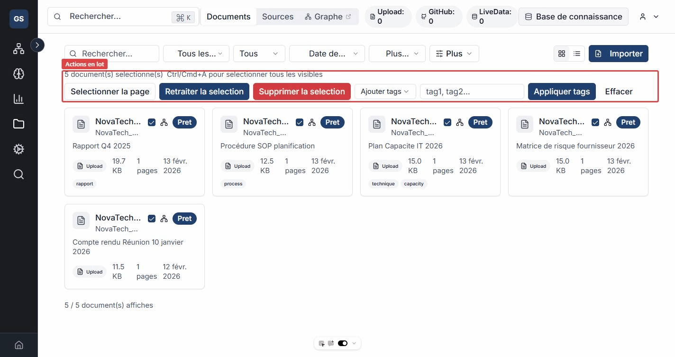Image resolution: width=675 pixels, height=357 pixels.
Task: Switch to the Sources tab
Action: click(278, 17)
